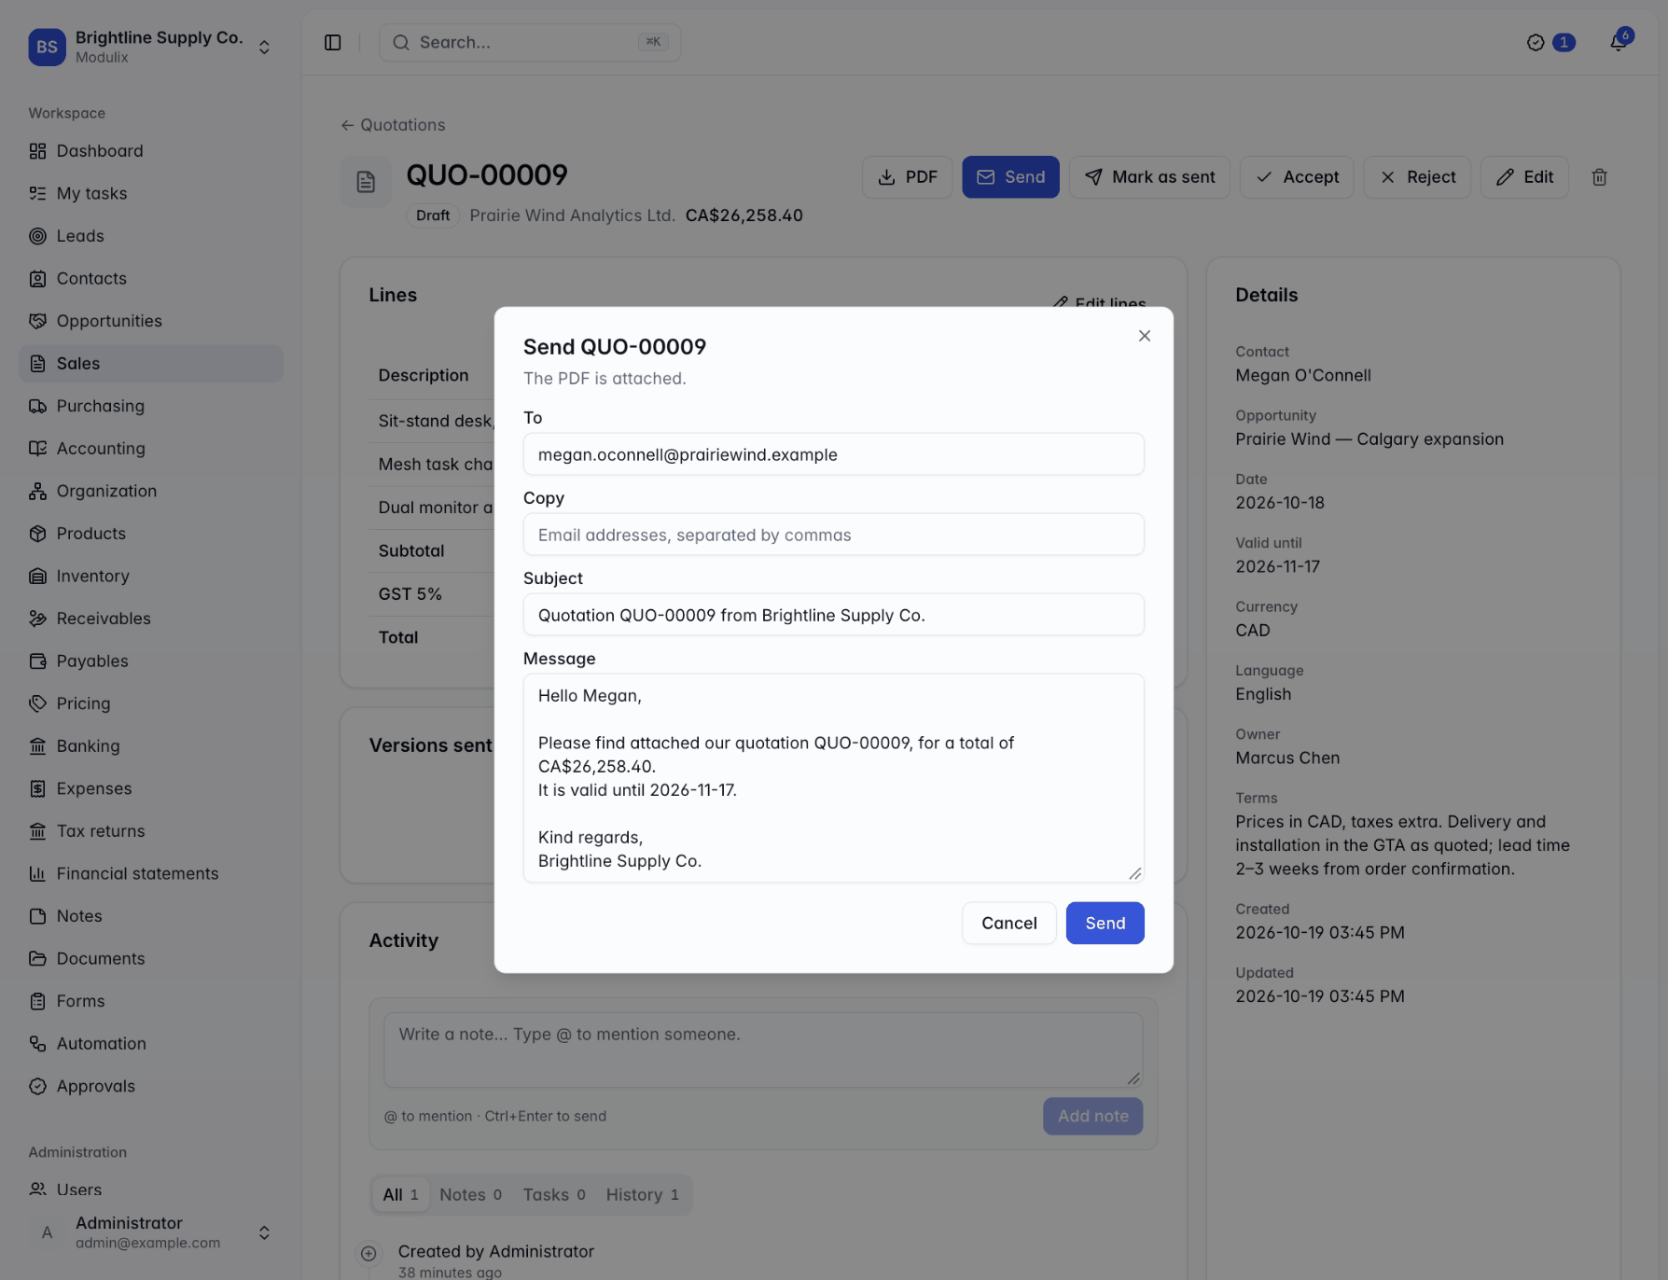Click the Copy email addresses field
Image resolution: width=1668 pixels, height=1280 pixels.
pyautogui.click(x=833, y=535)
